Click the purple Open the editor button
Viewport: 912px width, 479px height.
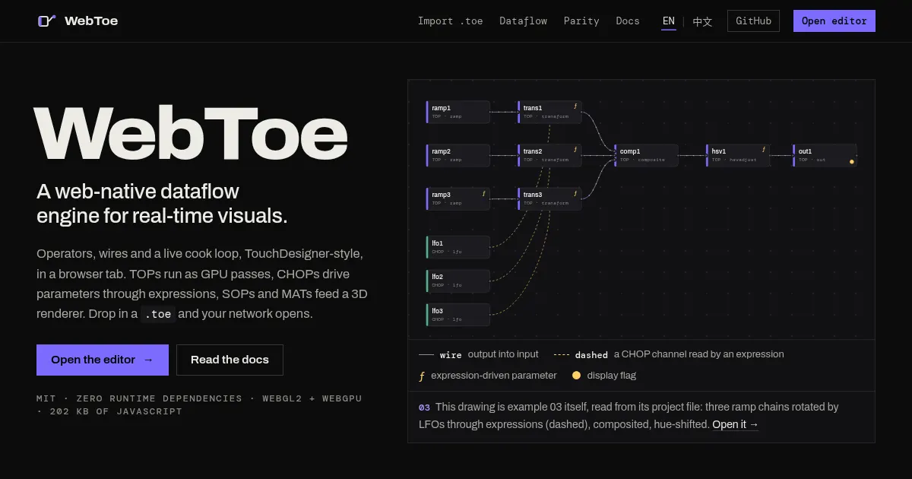pos(103,360)
